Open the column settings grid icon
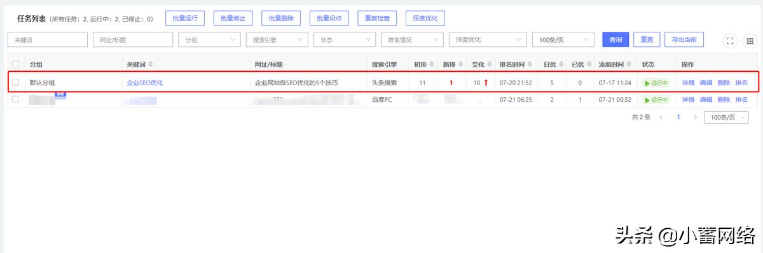 tap(750, 40)
